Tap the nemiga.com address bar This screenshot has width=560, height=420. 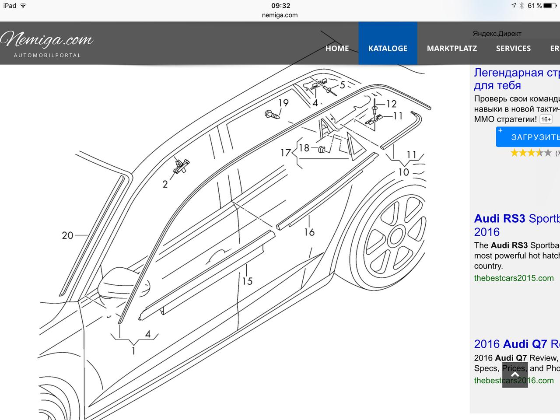[x=280, y=15]
